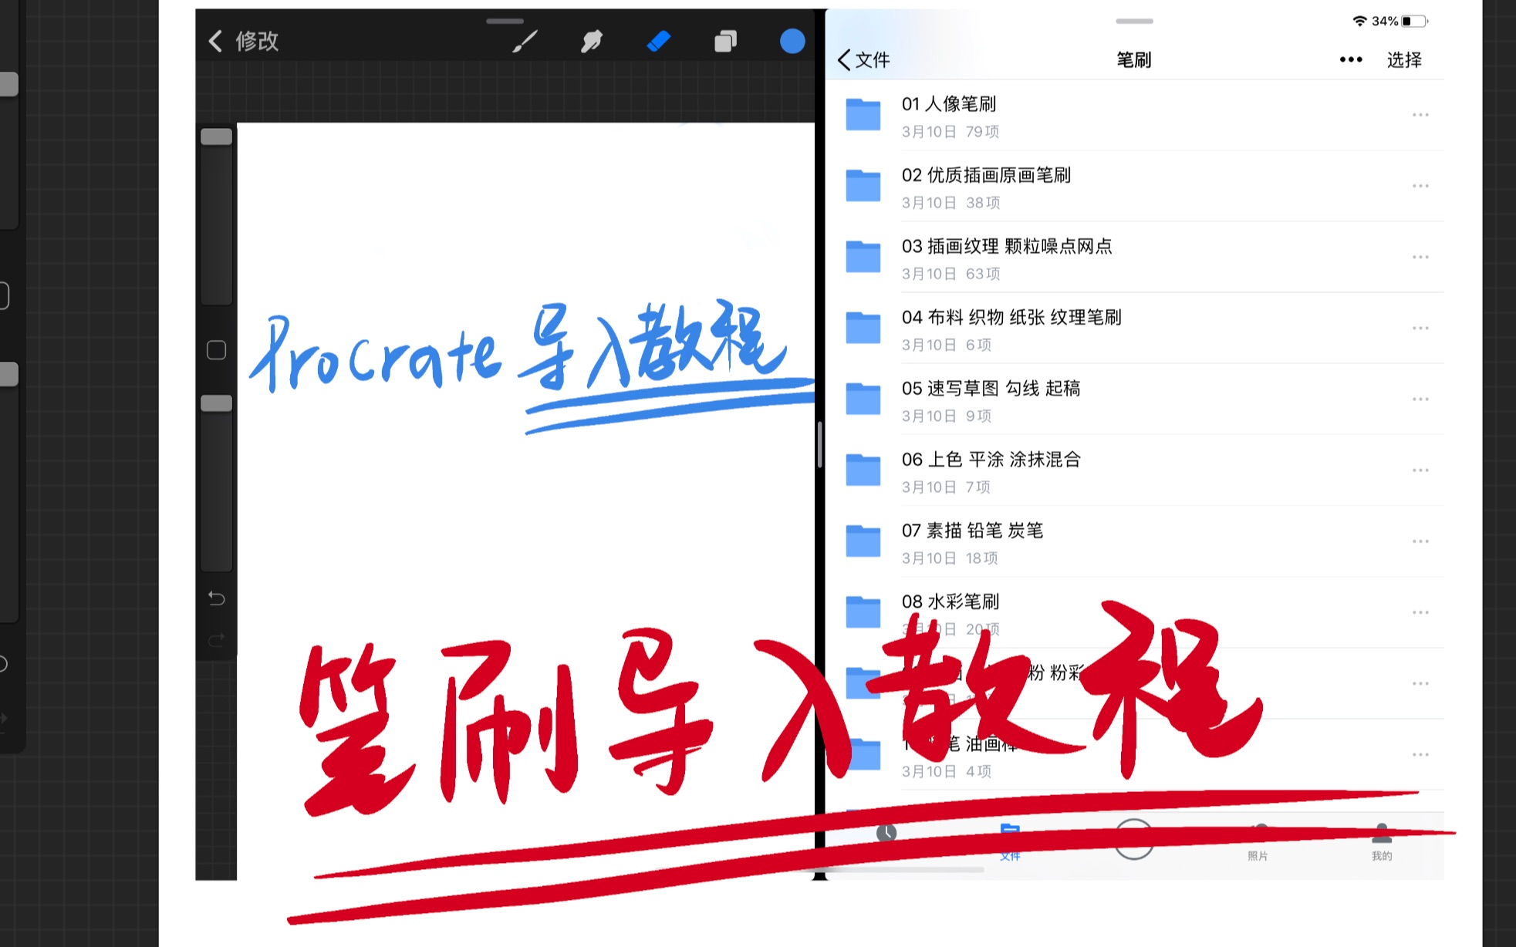1516x947 pixels.
Task: Tap the square modify button on left sidebar
Action: 216,350
